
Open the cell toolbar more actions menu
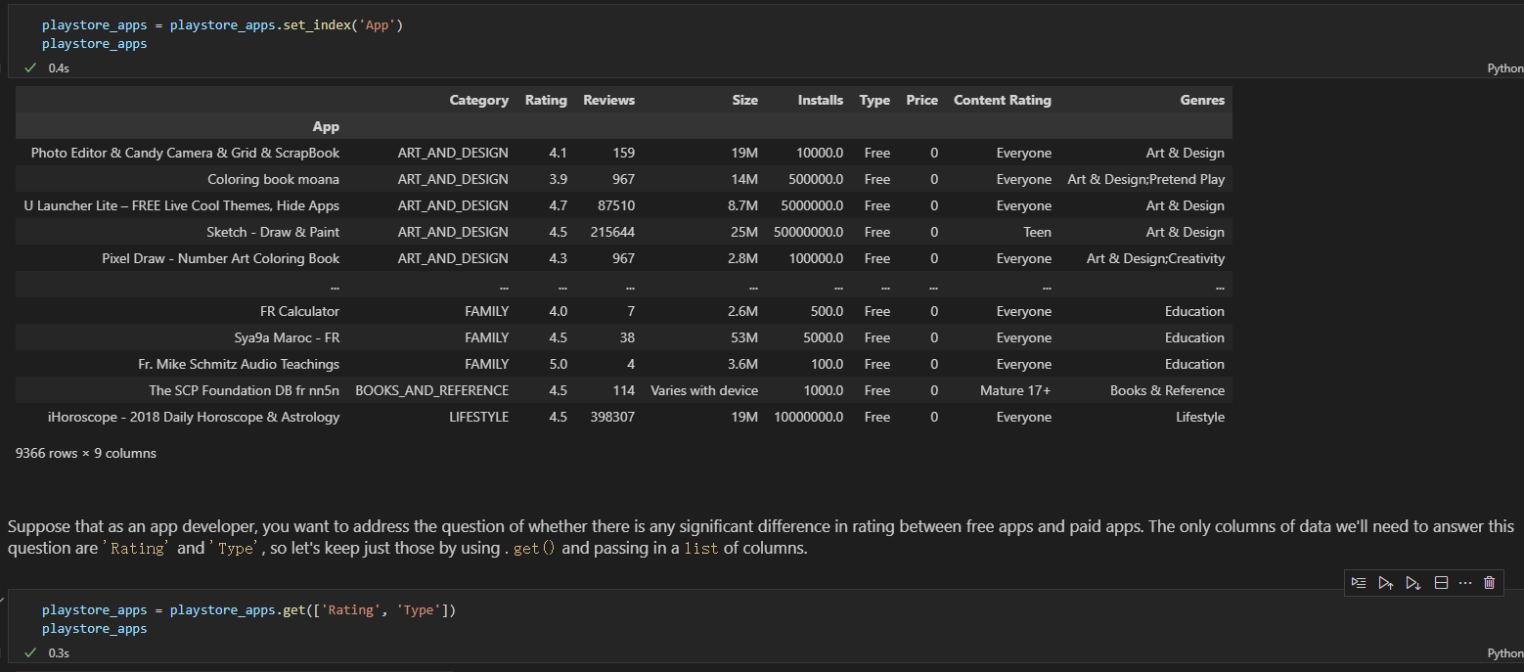(1465, 582)
